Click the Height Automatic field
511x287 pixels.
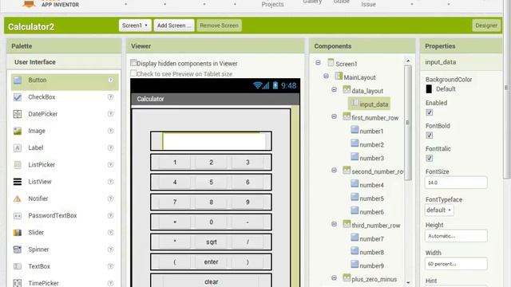point(456,236)
